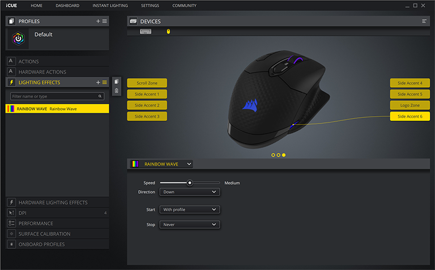The image size is (435, 270).
Task: Click the Default profile iCUE logo icon
Action: click(18, 38)
